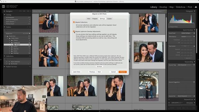Click the Folders panel minus icon
Viewport: 199px width, 112px height.
[x=28, y=27]
